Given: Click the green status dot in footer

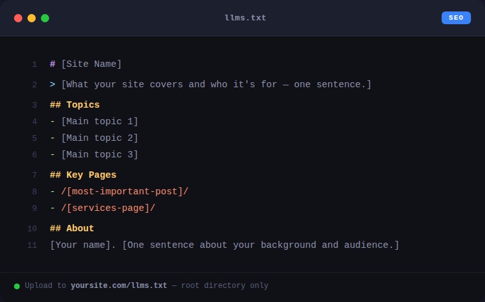Looking at the screenshot, I should (x=17, y=286).
